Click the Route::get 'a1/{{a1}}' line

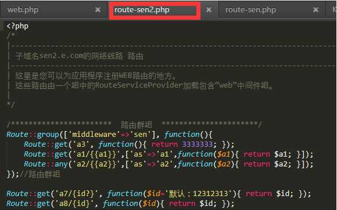coord(168,154)
